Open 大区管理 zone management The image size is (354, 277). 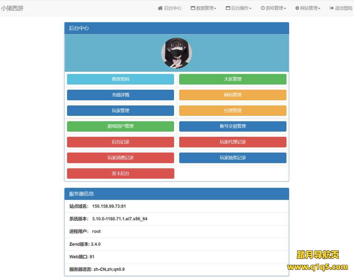click(x=233, y=79)
